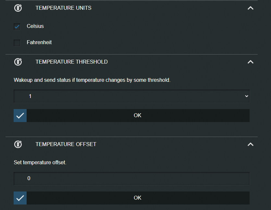Click the Temperature Threshold section icon
The image size is (271, 210).
(x=18, y=62)
